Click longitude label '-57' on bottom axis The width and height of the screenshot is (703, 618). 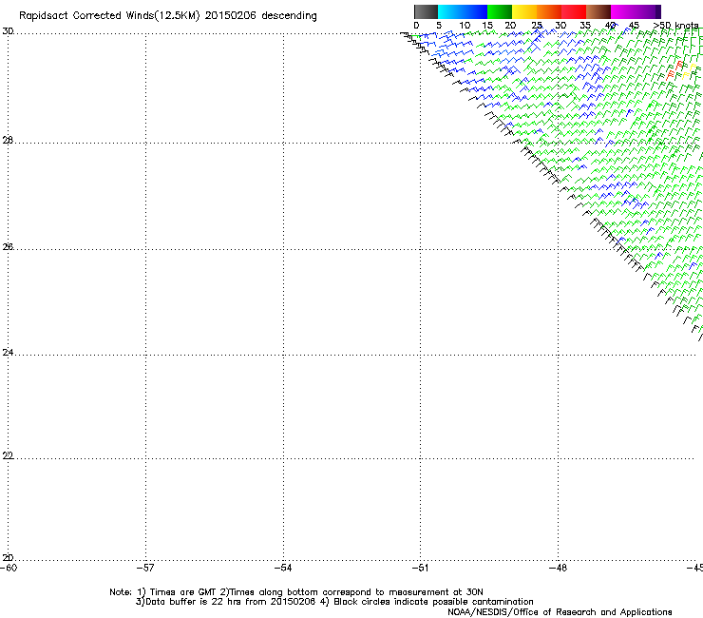tap(145, 568)
